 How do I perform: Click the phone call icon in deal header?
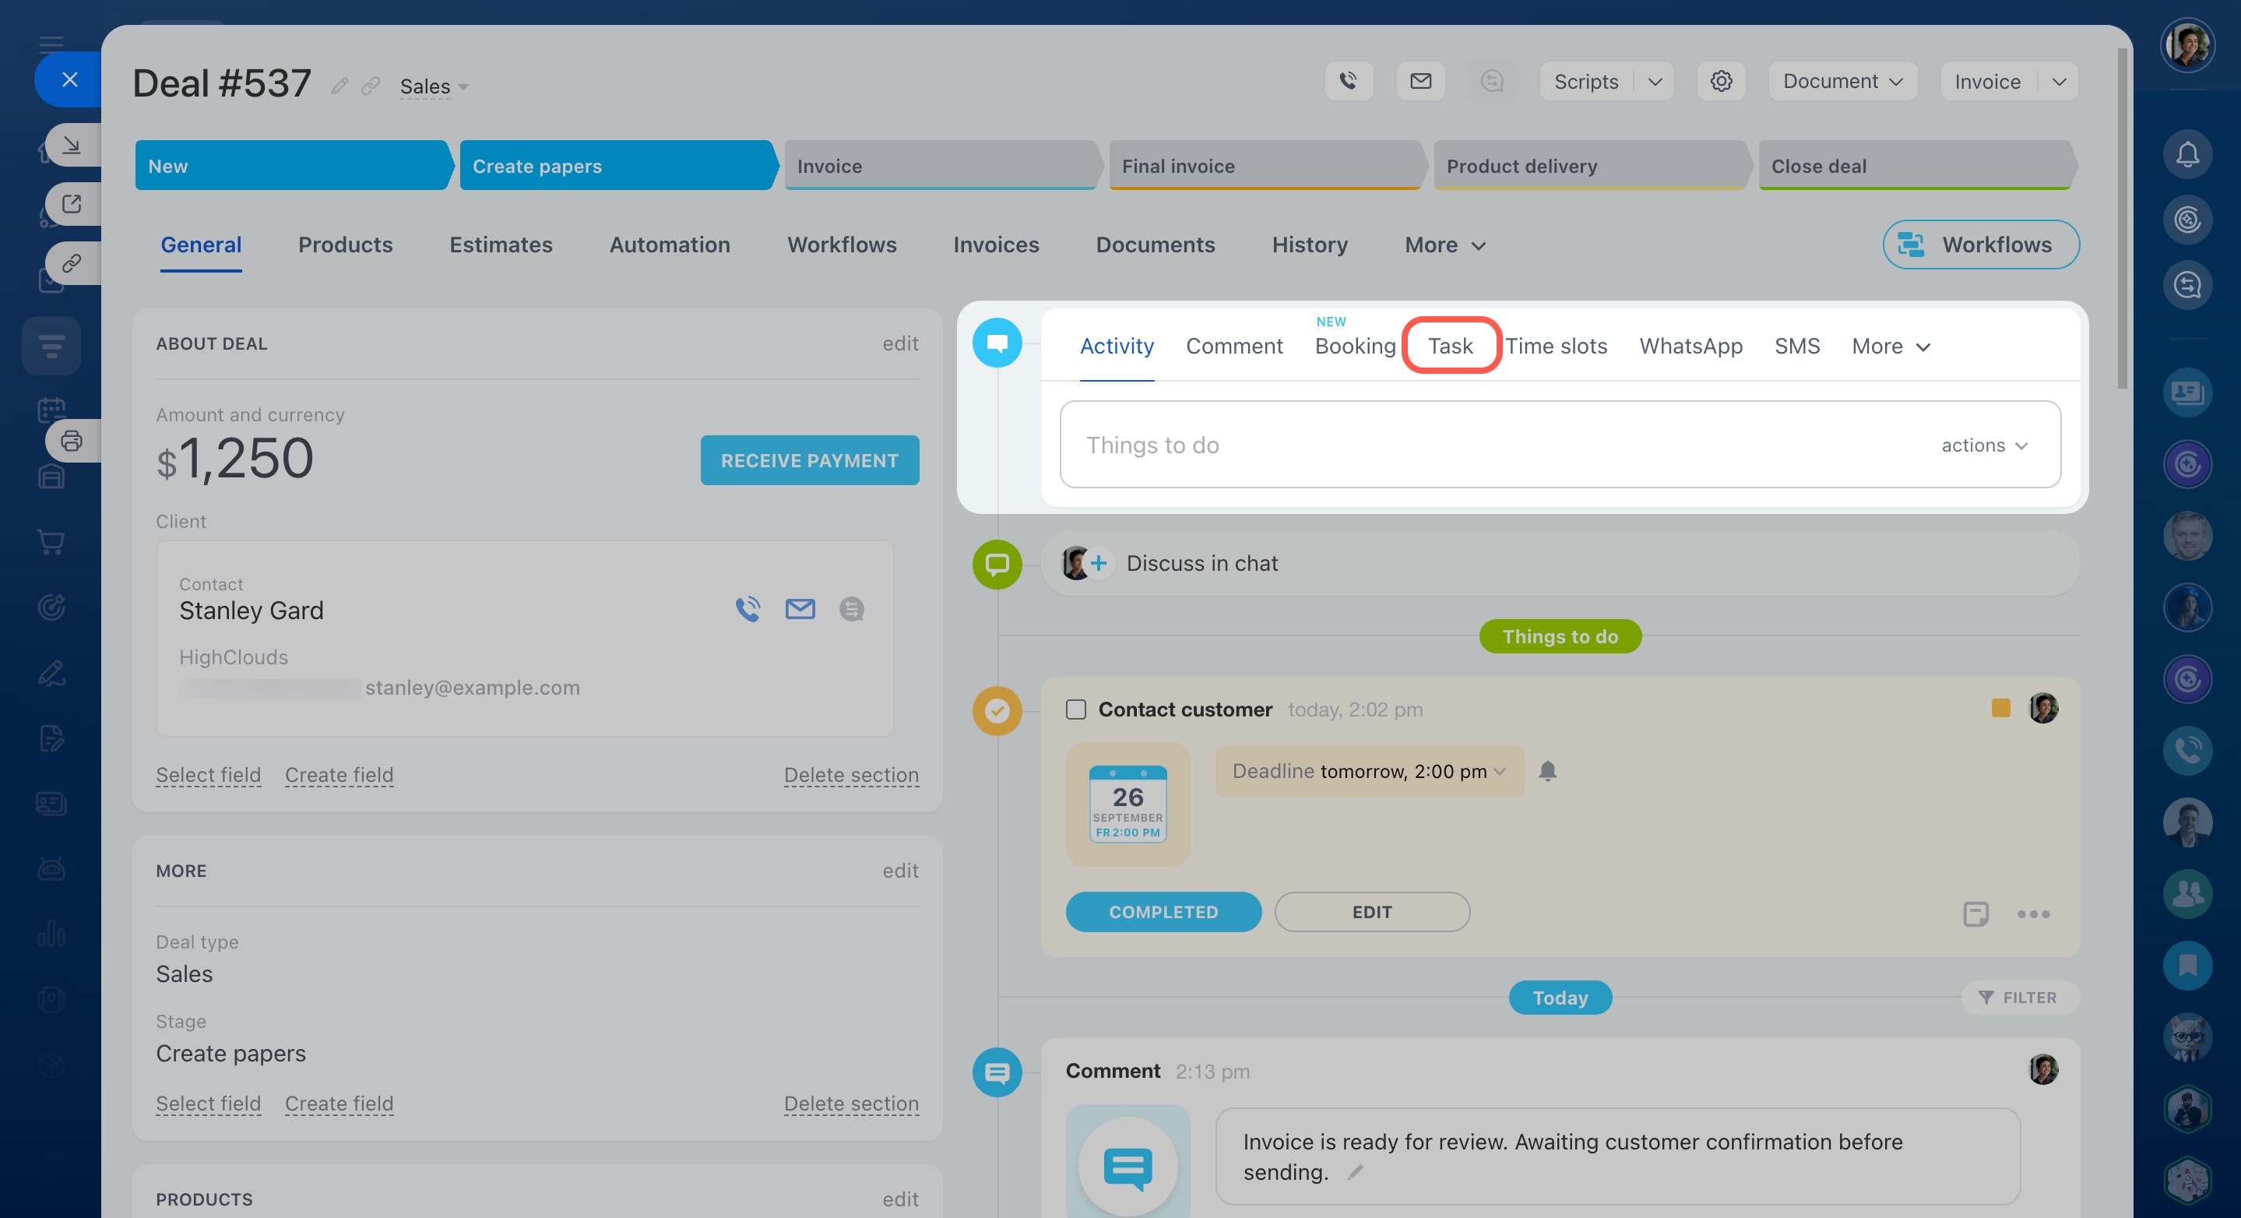(x=1349, y=81)
